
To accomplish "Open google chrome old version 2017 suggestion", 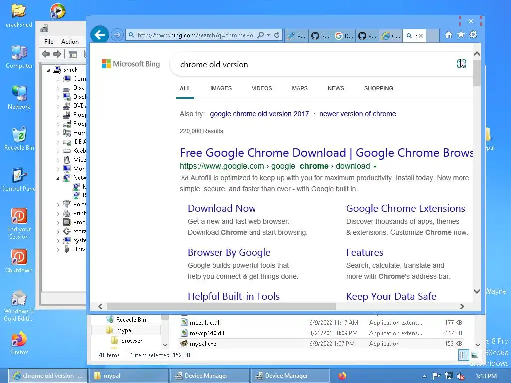I will [x=259, y=114].
